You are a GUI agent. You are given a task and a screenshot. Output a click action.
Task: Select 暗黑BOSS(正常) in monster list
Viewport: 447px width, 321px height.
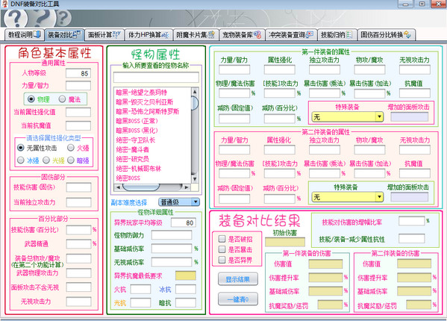pos(137,121)
